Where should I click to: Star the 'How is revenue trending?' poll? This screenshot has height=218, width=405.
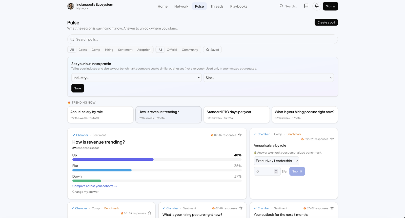pos(240,135)
